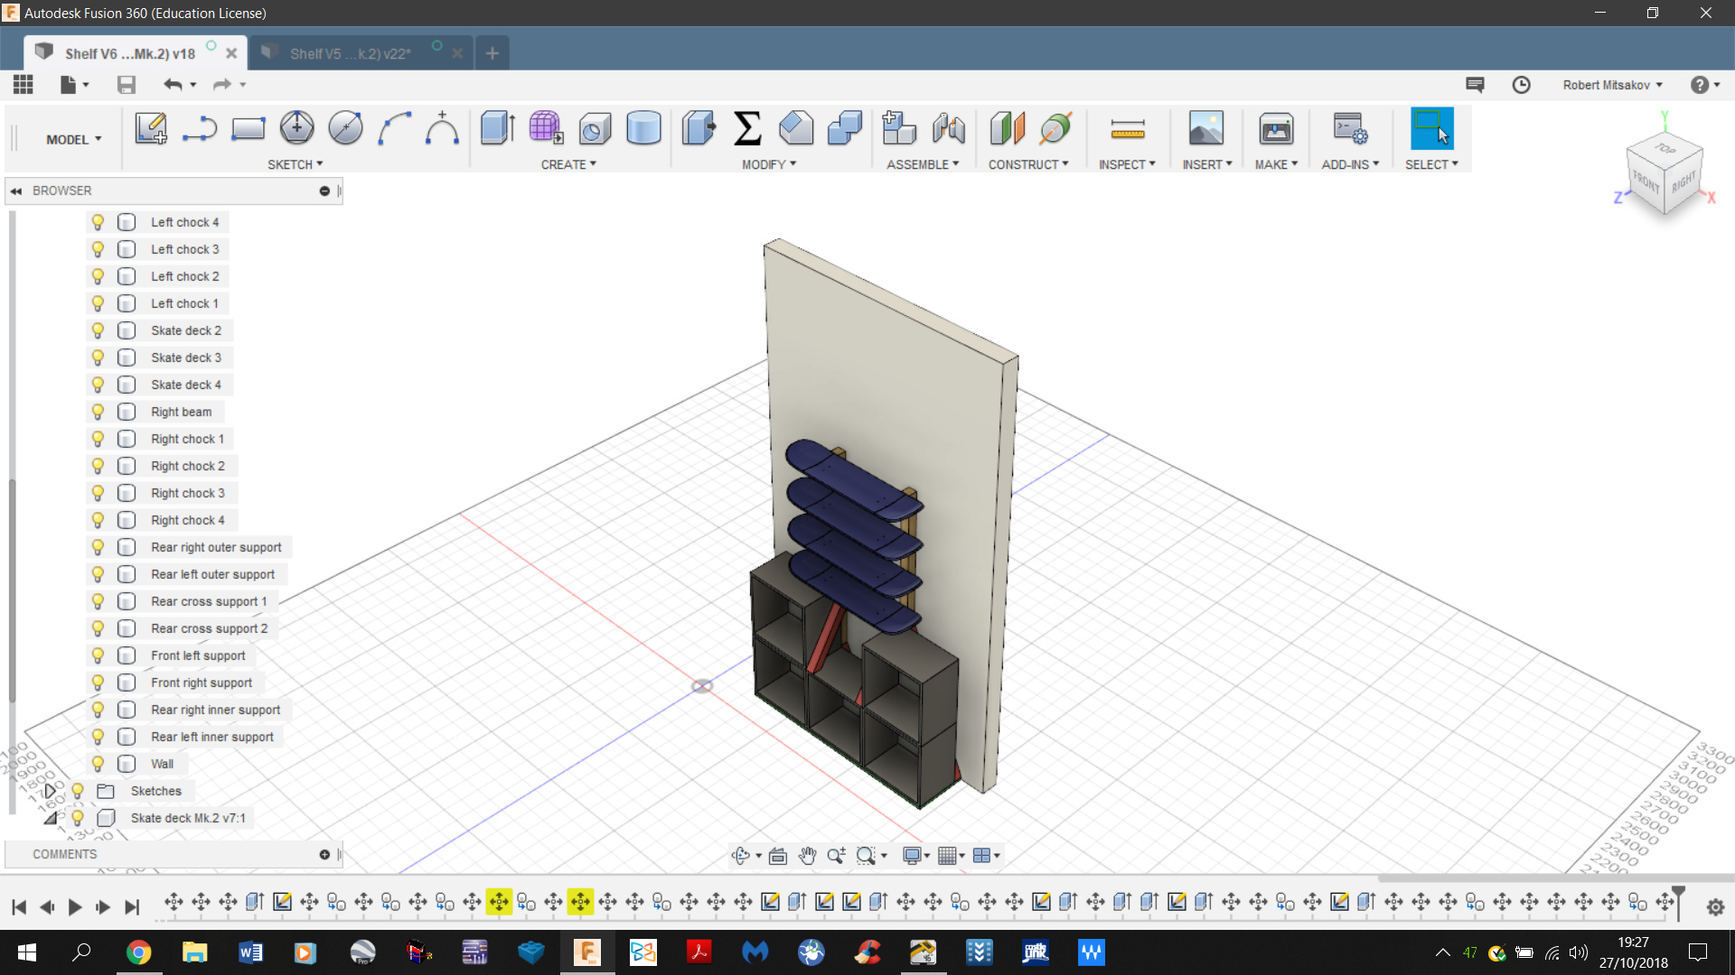Screen dimensions: 1735x975
Task: Open timeline settings gear
Action: click(1715, 907)
